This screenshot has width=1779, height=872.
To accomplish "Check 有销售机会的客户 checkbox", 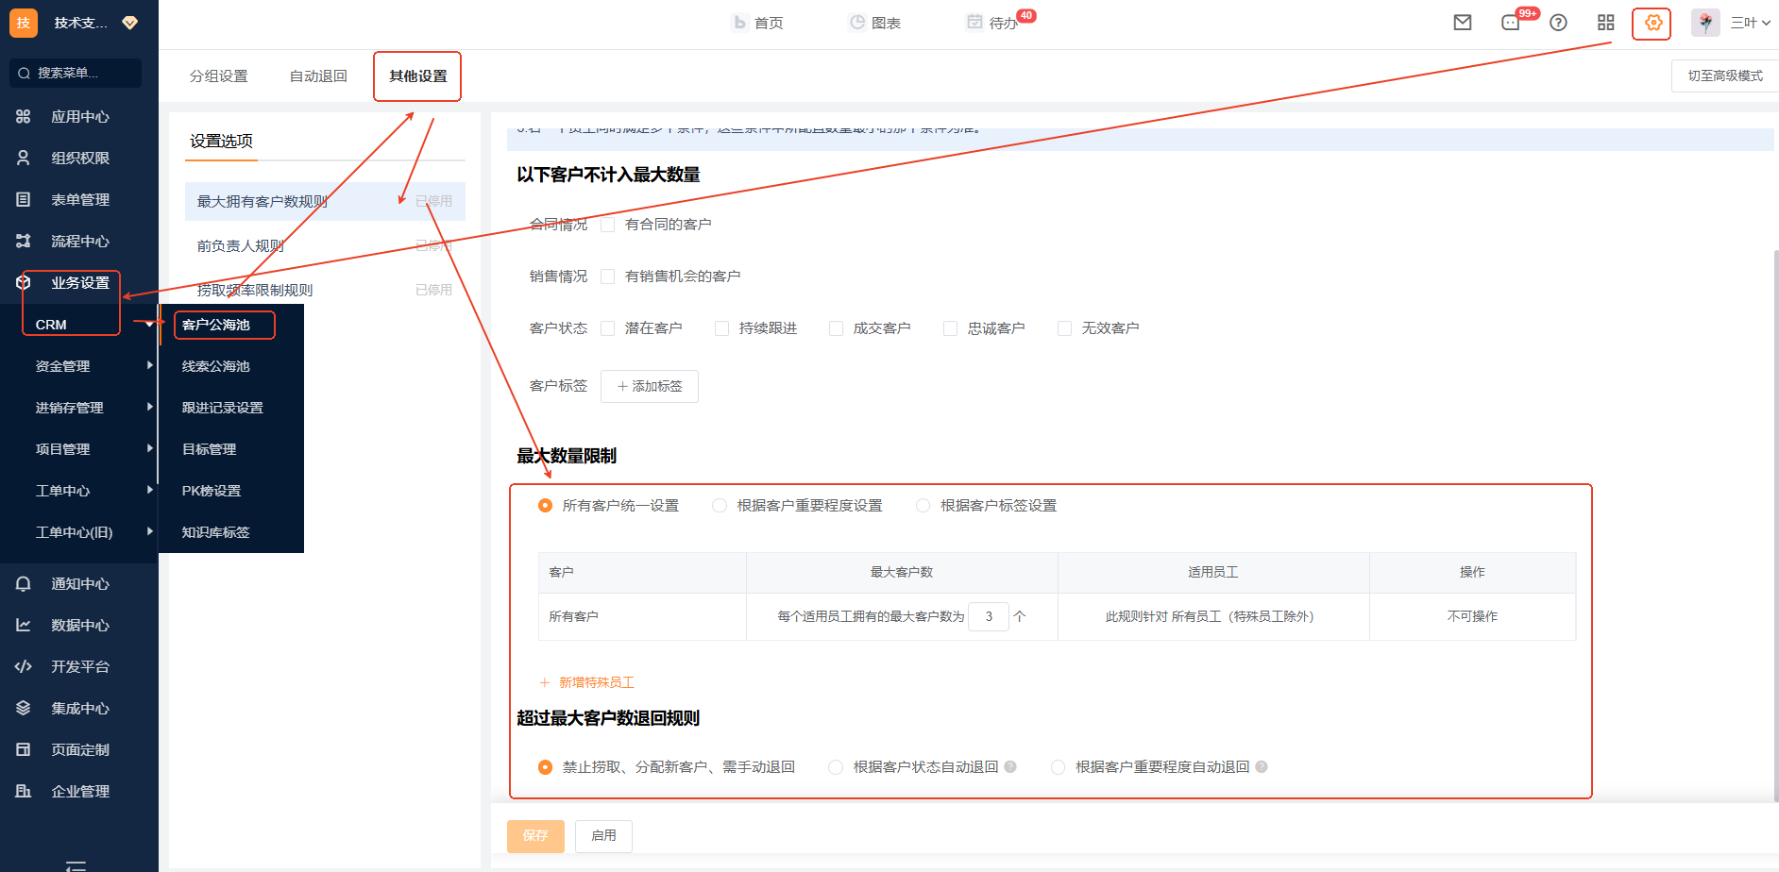I will pos(608,276).
